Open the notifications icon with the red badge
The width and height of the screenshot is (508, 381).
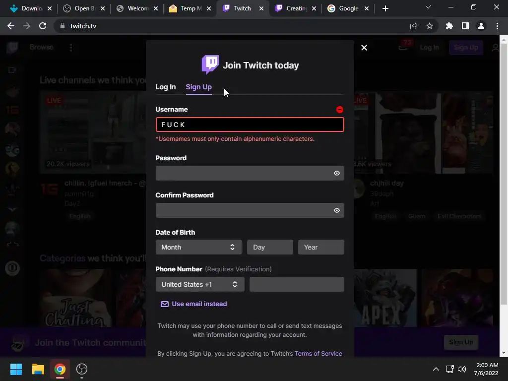tap(404, 46)
